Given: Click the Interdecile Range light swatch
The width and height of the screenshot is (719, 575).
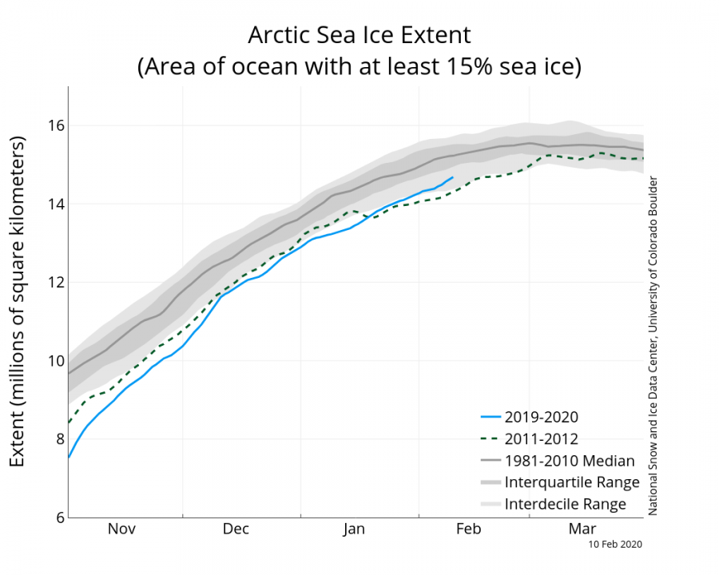Looking at the screenshot, I should [491, 504].
